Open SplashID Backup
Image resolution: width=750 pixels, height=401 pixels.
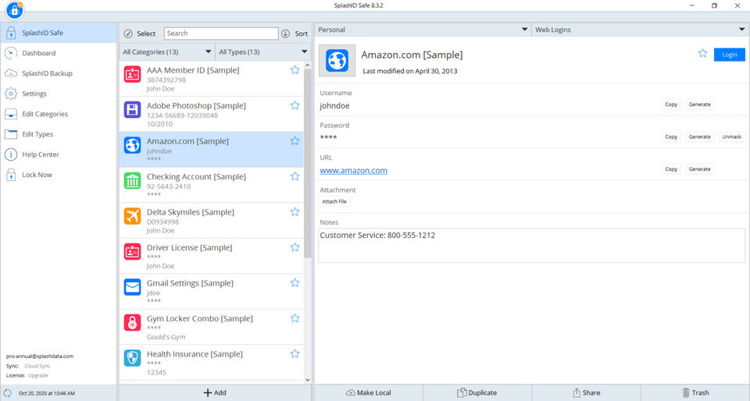[59, 73]
